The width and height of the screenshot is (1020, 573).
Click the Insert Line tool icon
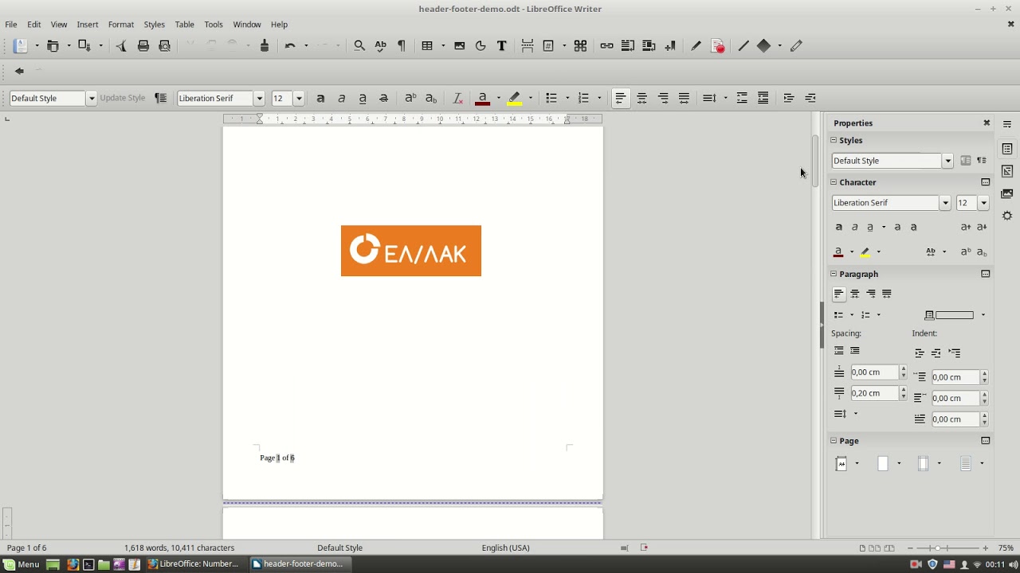click(x=743, y=46)
